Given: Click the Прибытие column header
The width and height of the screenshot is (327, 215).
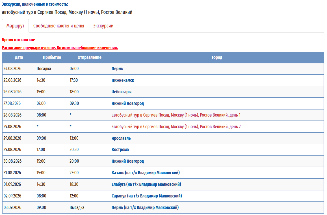Looking at the screenshot, I should 52,57.
